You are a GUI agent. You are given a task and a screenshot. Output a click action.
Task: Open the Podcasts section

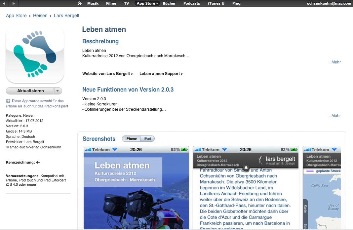click(x=192, y=3)
